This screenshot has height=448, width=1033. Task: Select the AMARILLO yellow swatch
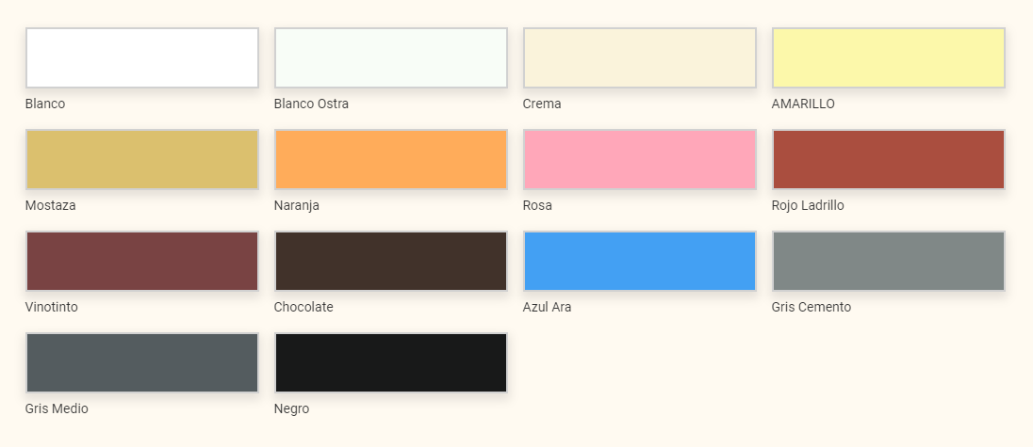point(889,58)
